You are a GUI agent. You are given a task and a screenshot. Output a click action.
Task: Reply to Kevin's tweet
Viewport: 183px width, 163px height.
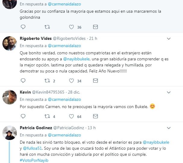click(23, 116)
